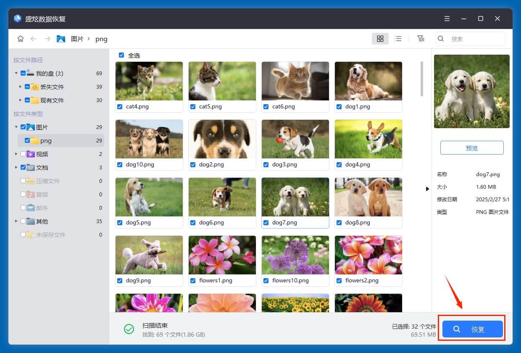
Task: Click the forward arrow navigation icon
Action: click(47, 39)
